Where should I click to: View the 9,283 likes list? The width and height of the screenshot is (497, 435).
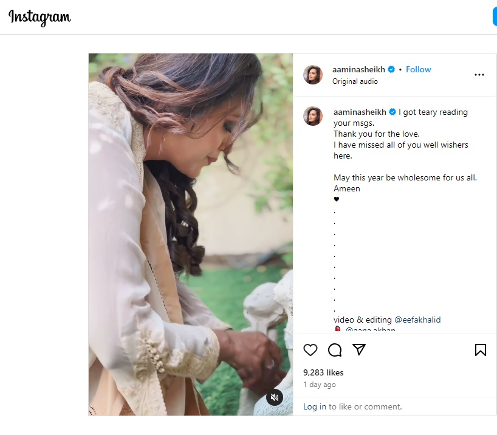(323, 372)
